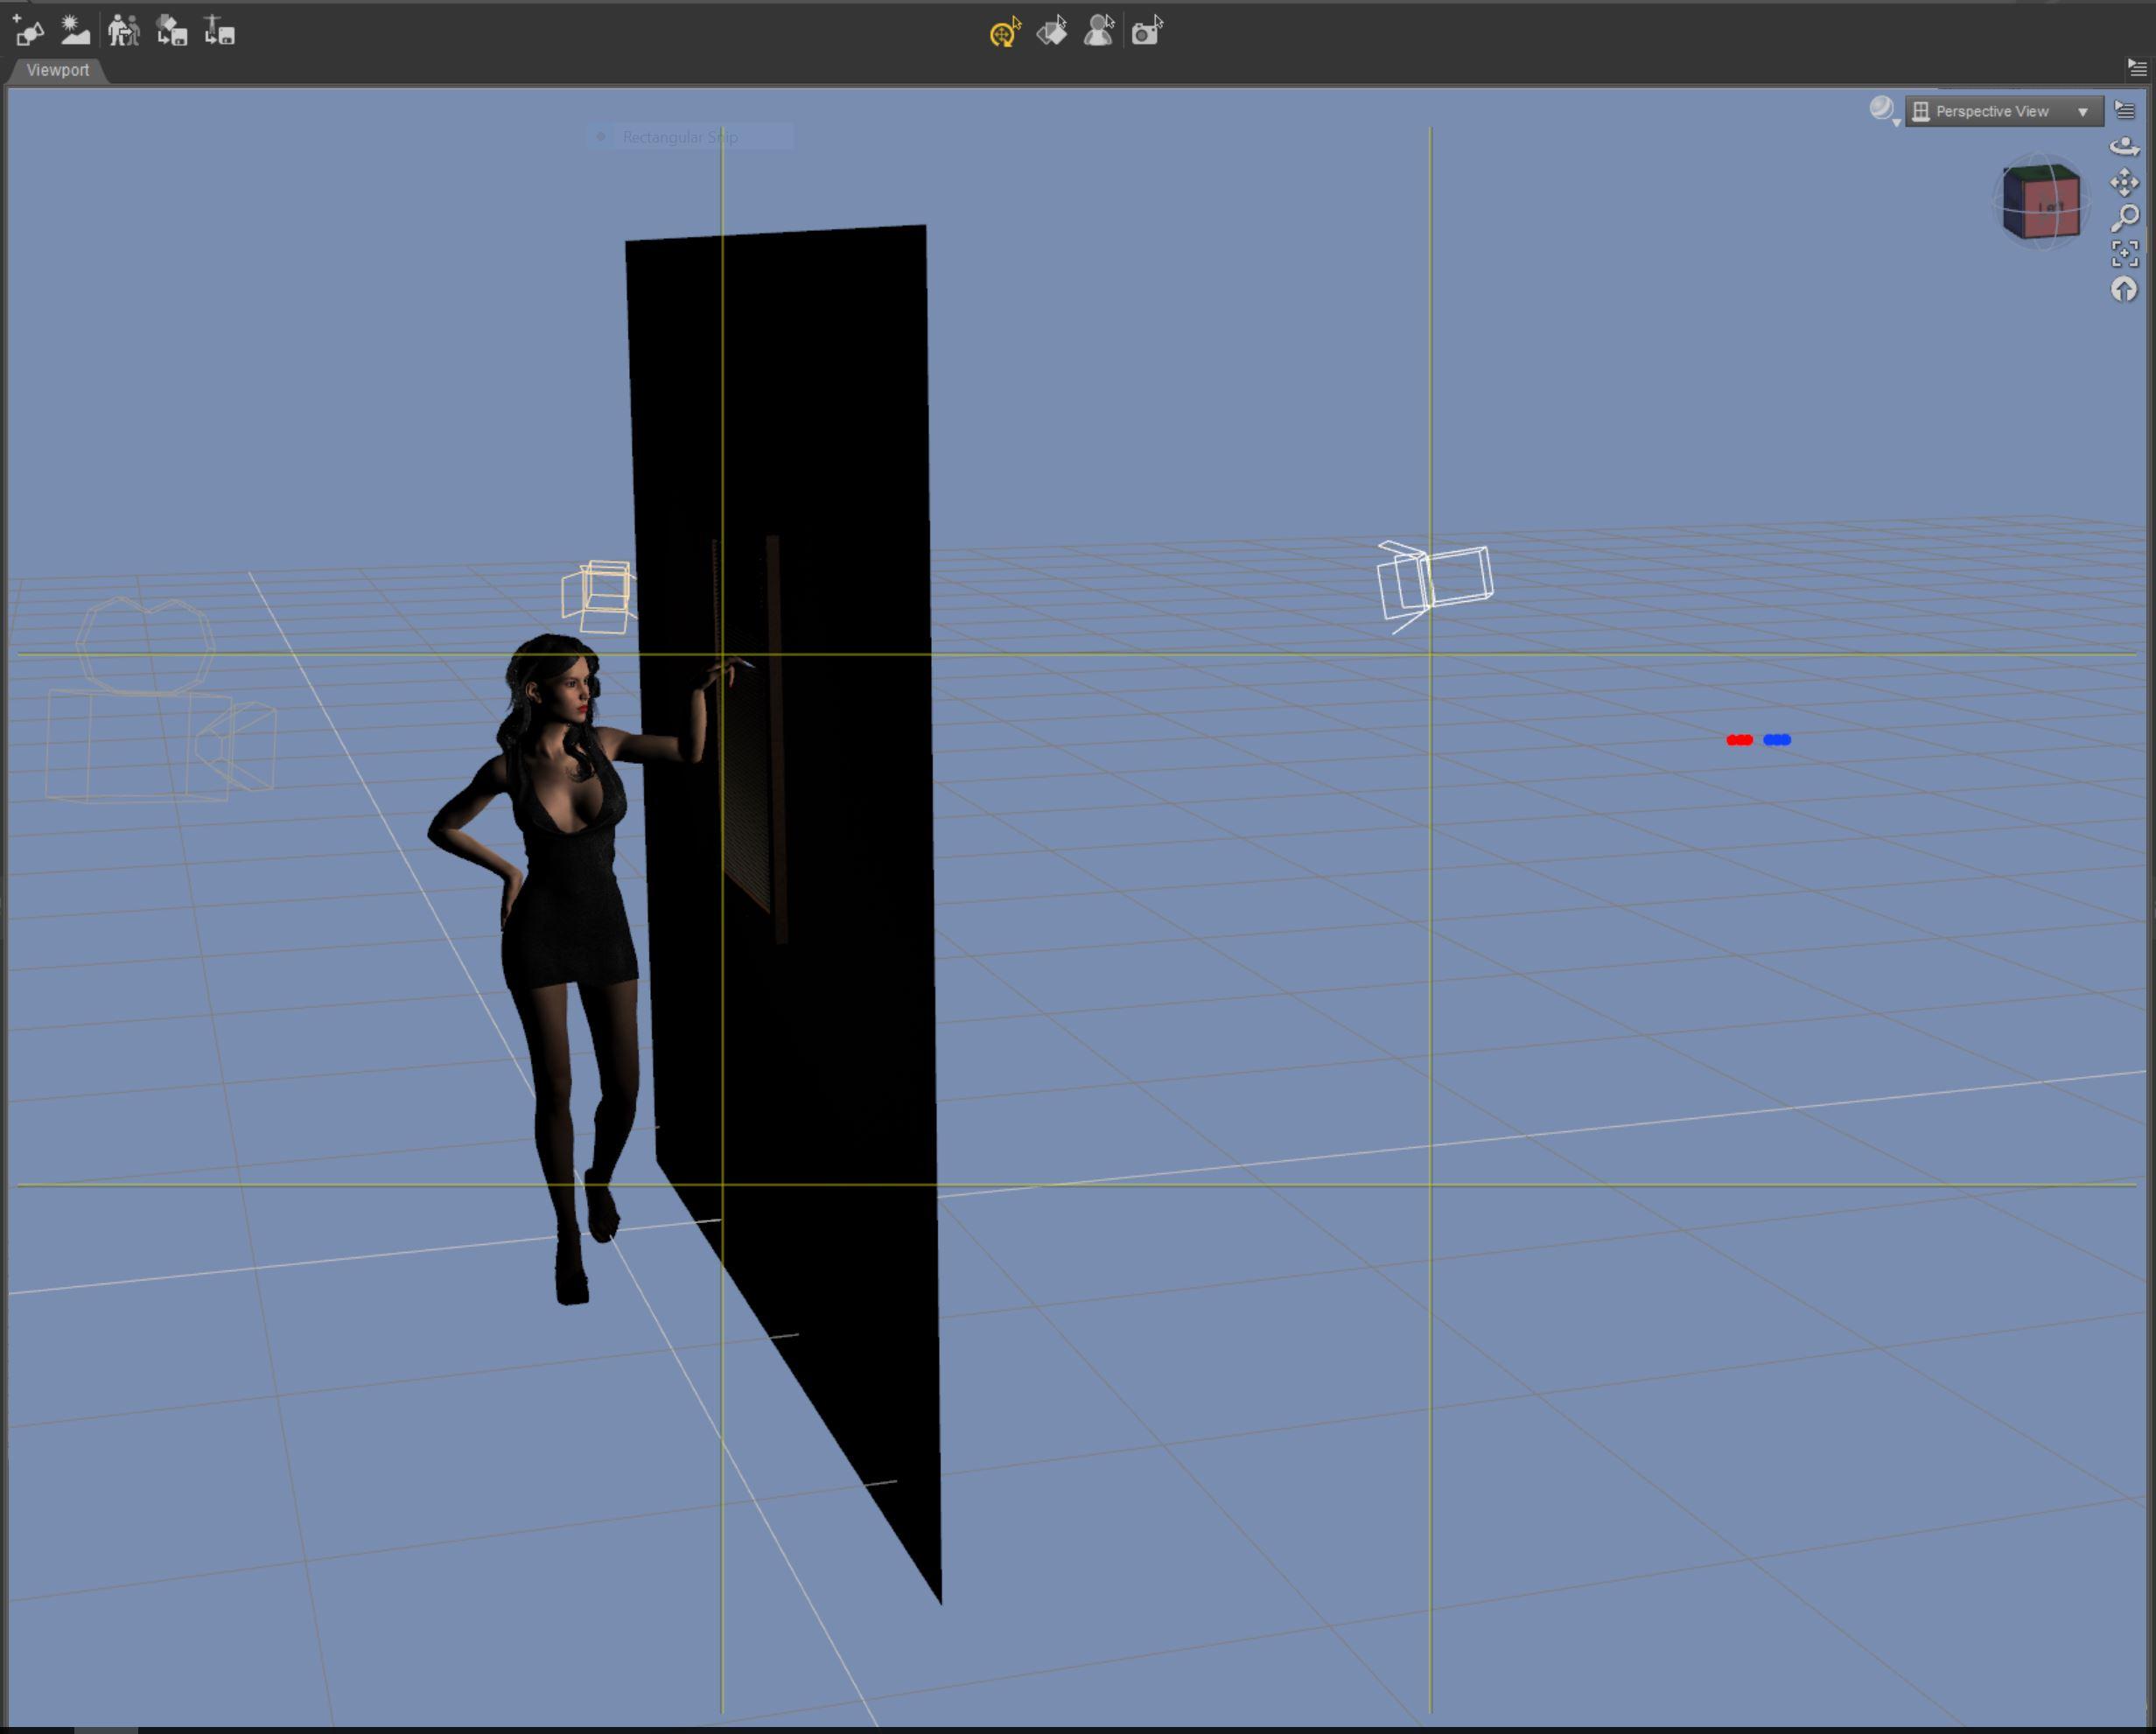This screenshot has height=1734, width=2156.
Task: Select the Universal manipulator tool
Action: click(x=1004, y=32)
